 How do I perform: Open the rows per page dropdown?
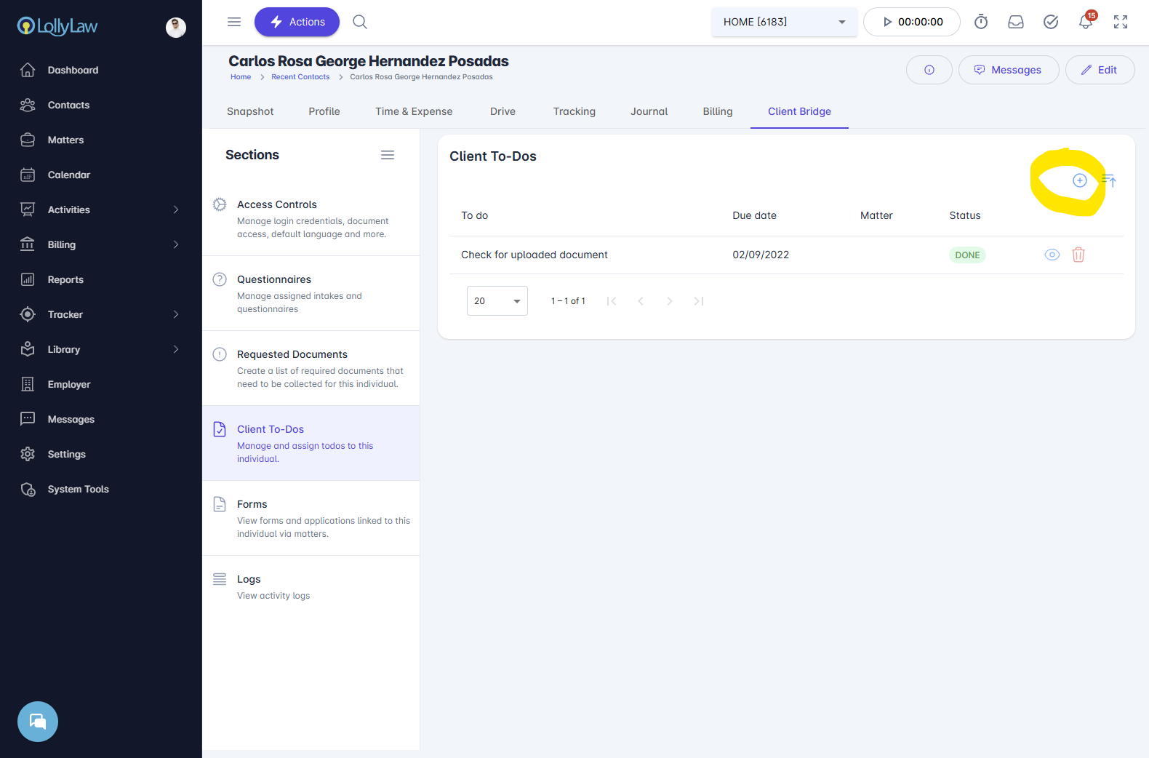click(497, 301)
